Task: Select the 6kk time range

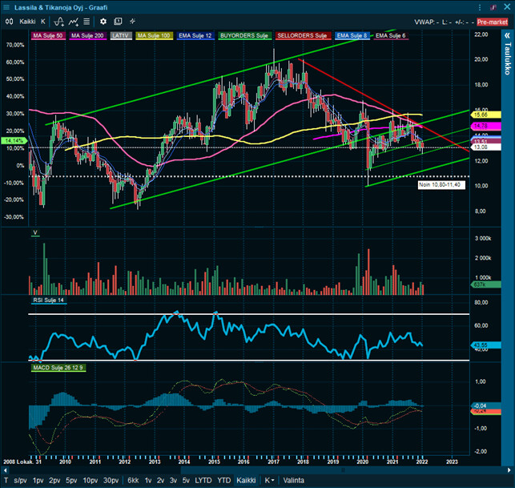Action: (x=133, y=480)
